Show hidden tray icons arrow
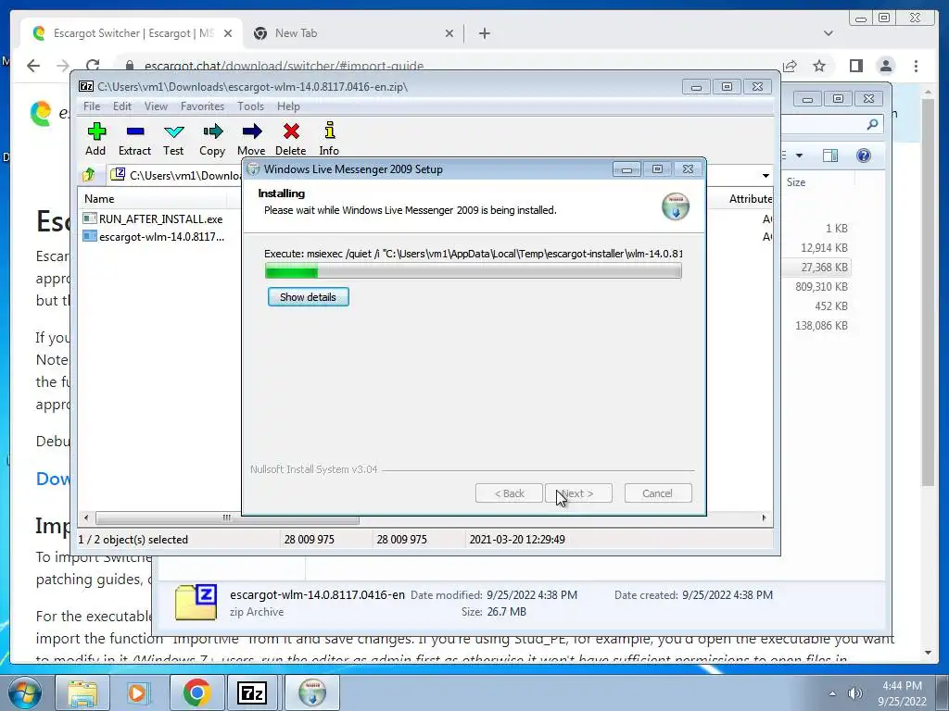 tap(832, 693)
